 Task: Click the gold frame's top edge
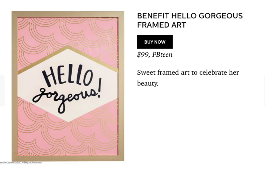click(x=68, y=14)
